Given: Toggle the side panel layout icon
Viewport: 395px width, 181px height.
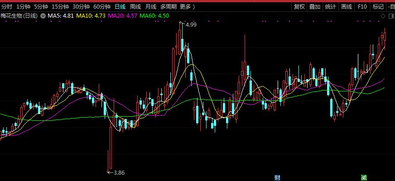Looking at the screenshot, I should [391, 16].
